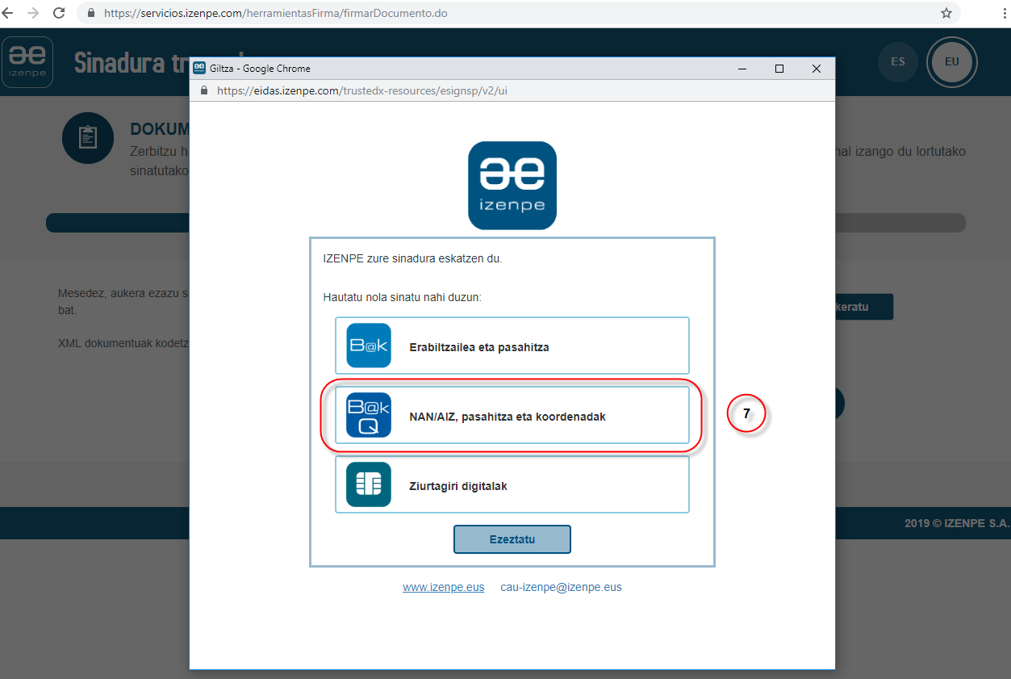Click the digital certificate chip icon

pyautogui.click(x=368, y=484)
